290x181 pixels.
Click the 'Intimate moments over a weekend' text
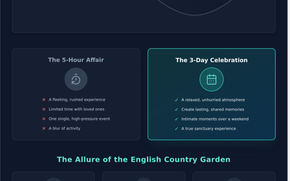(215, 119)
